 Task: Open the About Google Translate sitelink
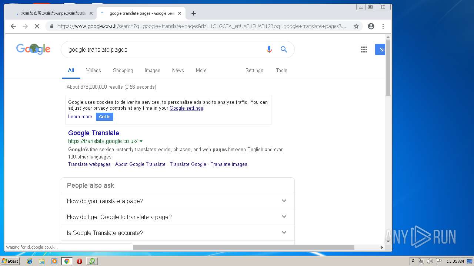(140, 164)
